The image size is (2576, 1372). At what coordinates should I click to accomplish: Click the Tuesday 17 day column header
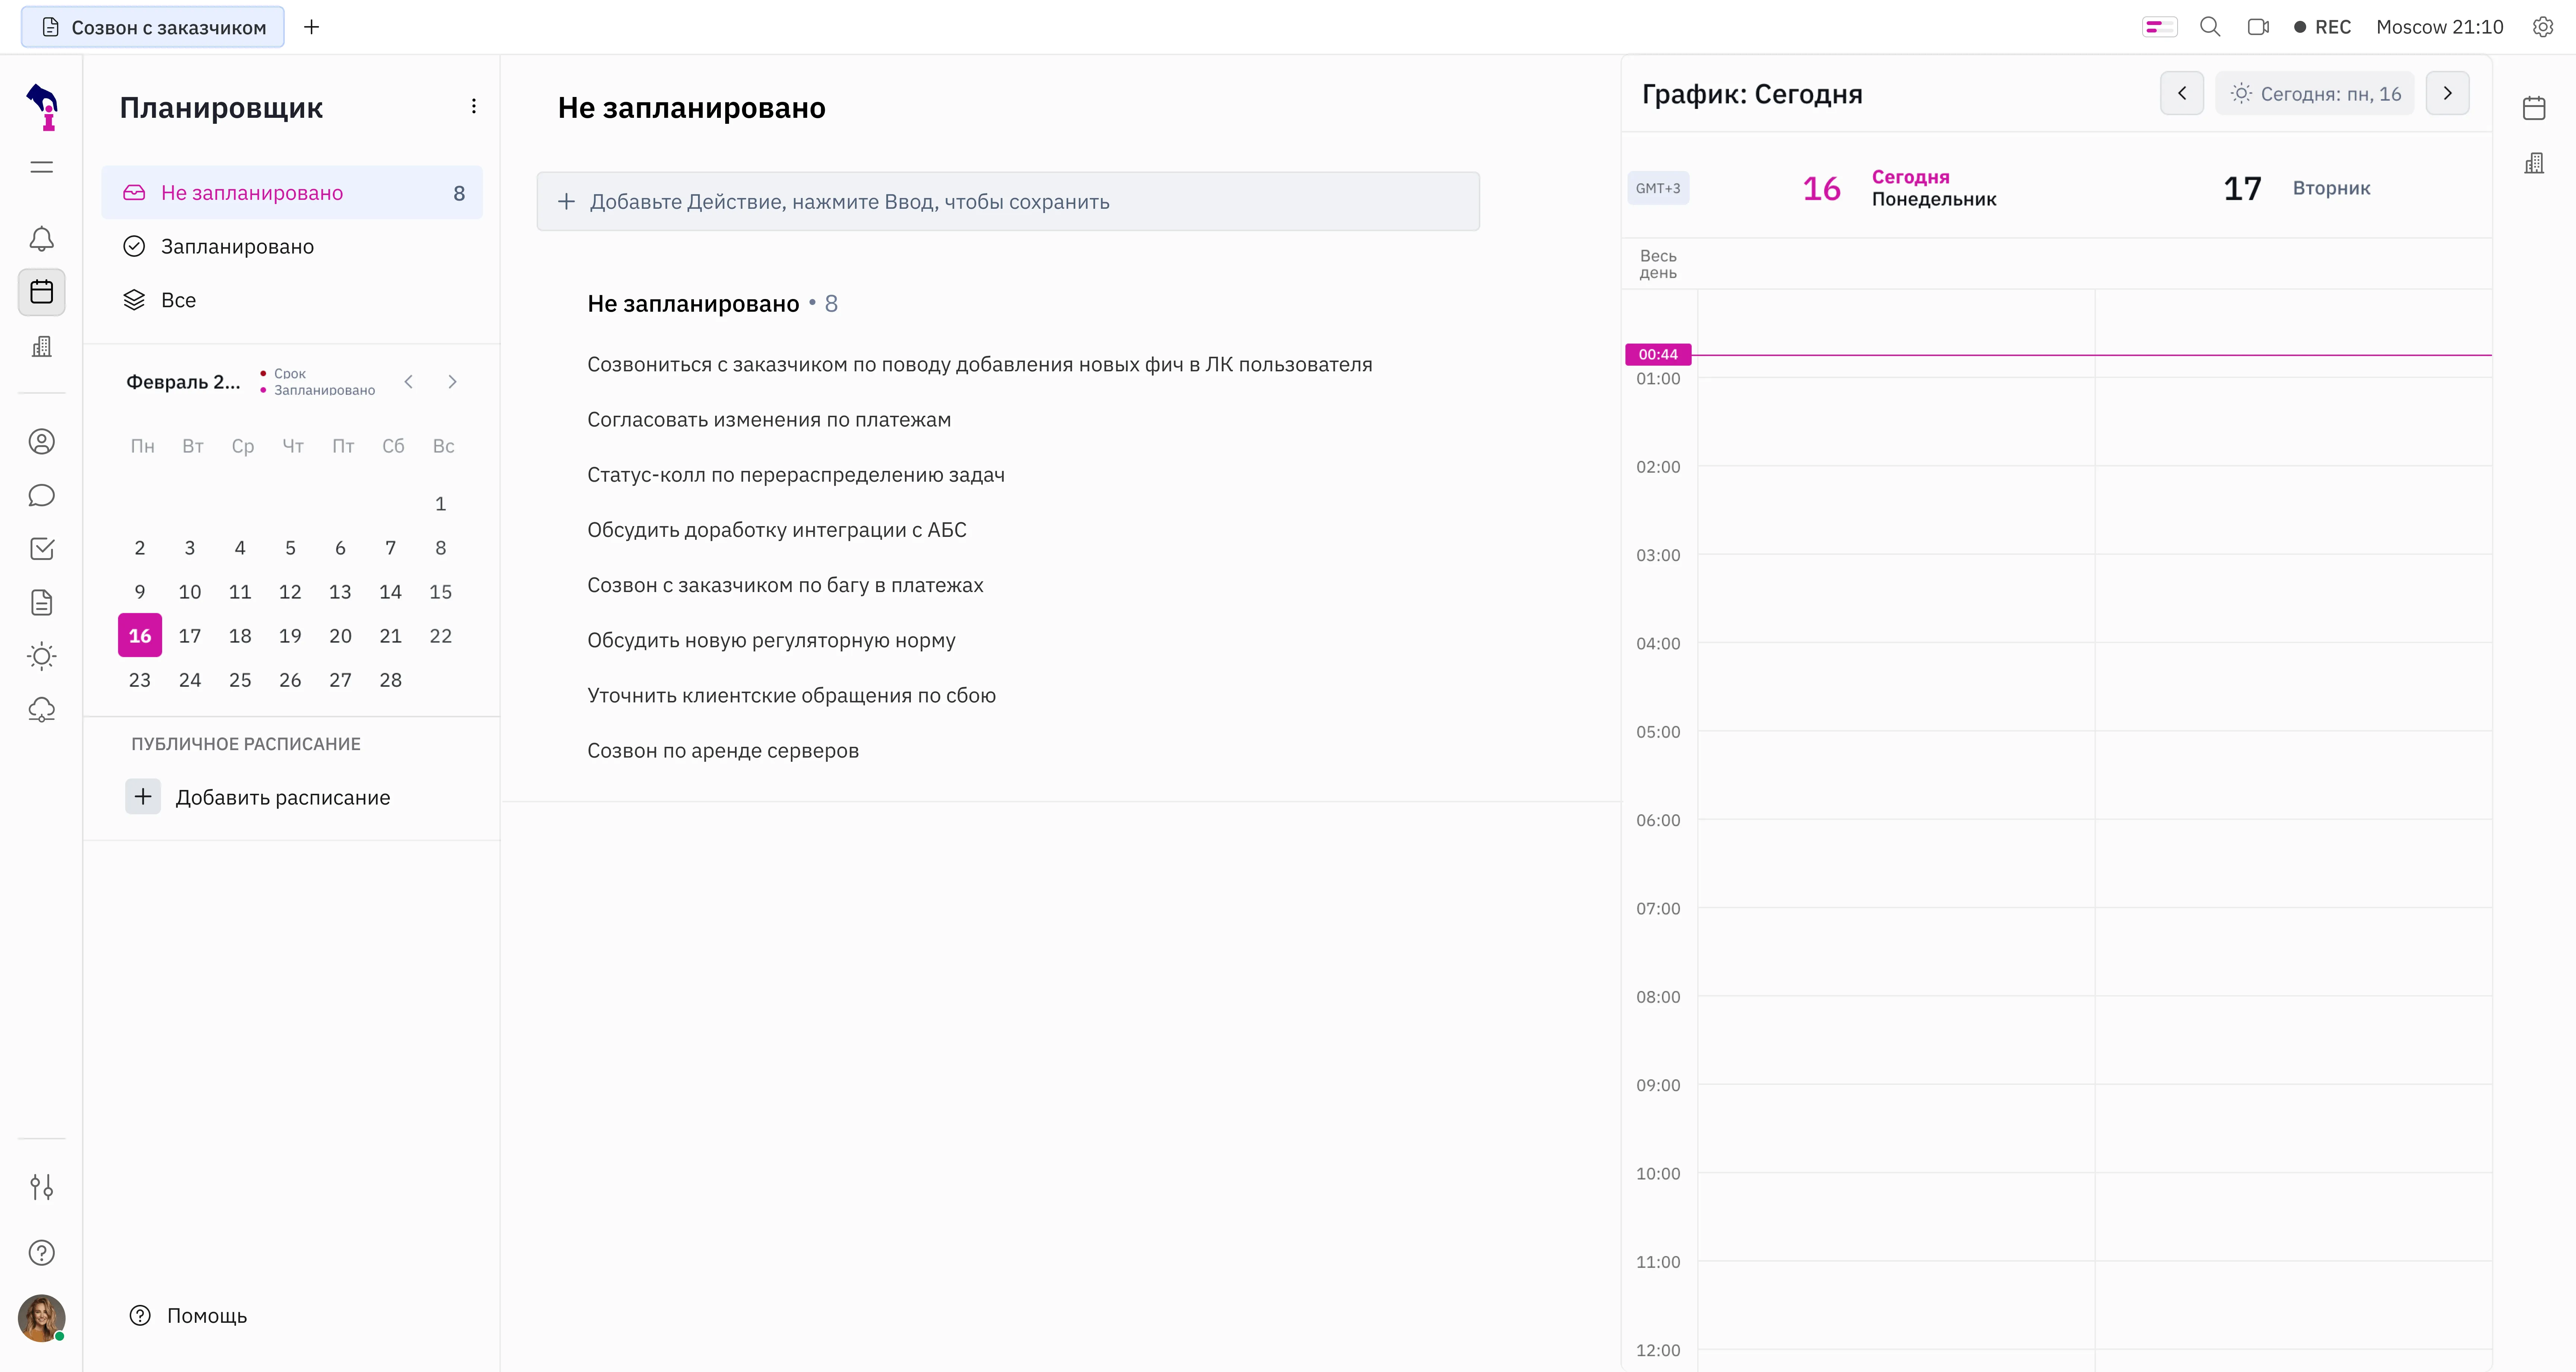coord(2296,188)
